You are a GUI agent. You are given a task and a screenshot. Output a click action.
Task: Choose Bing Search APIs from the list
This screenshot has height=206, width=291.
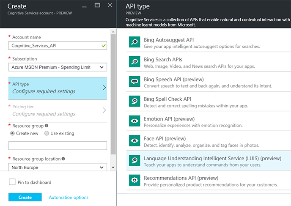click(x=209, y=62)
